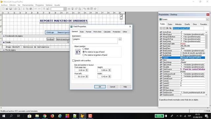Click the Modify Form toolbar icon
Viewport: 211px width, 119px height.
pyautogui.click(x=47, y=9)
